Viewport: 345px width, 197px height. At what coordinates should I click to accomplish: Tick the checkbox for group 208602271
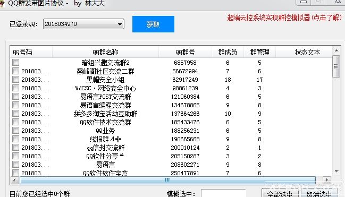[x=15, y=165]
